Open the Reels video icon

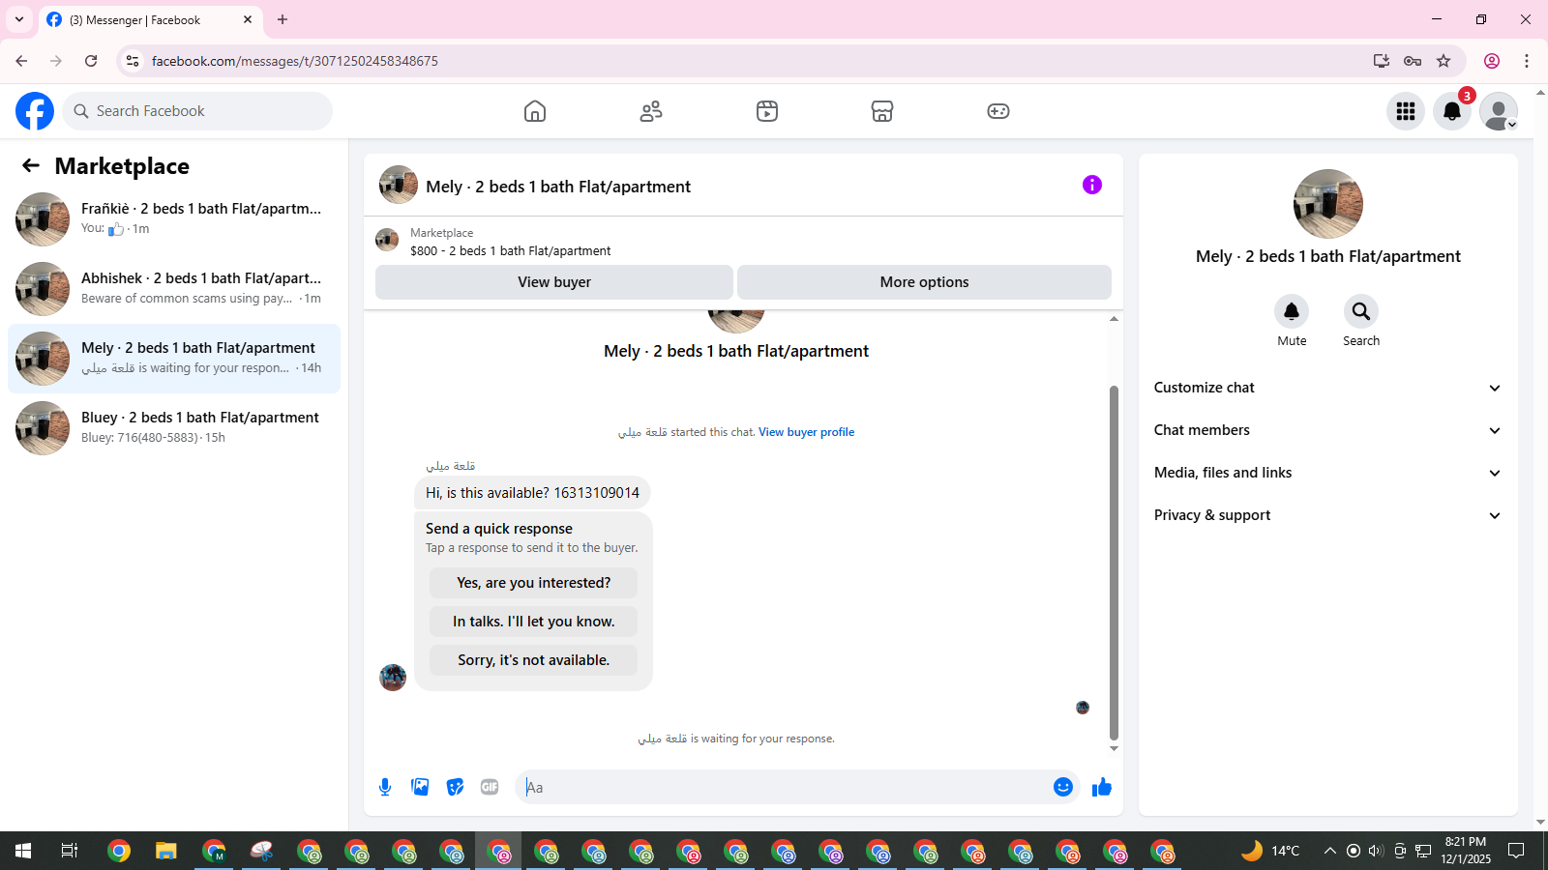pyautogui.click(x=767, y=111)
